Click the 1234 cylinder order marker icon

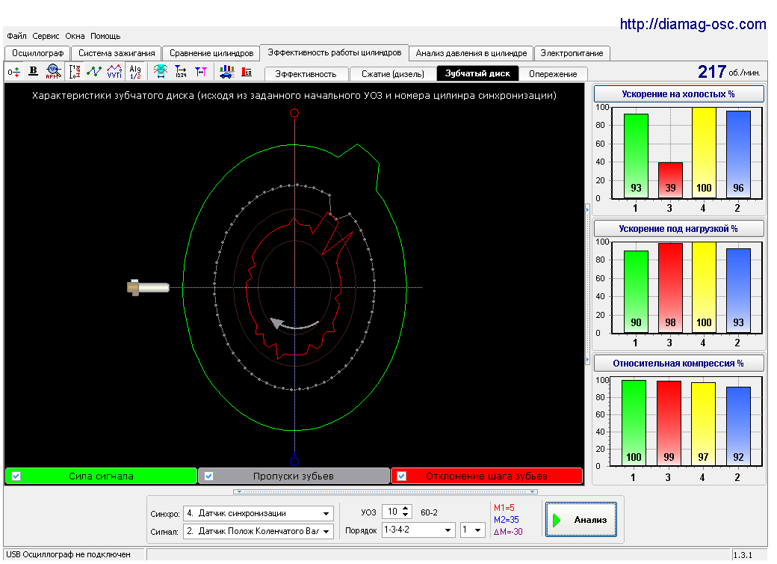(x=180, y=72)
